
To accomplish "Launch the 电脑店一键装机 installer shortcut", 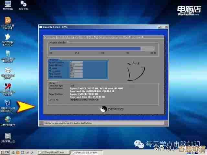I will [7, 104].
